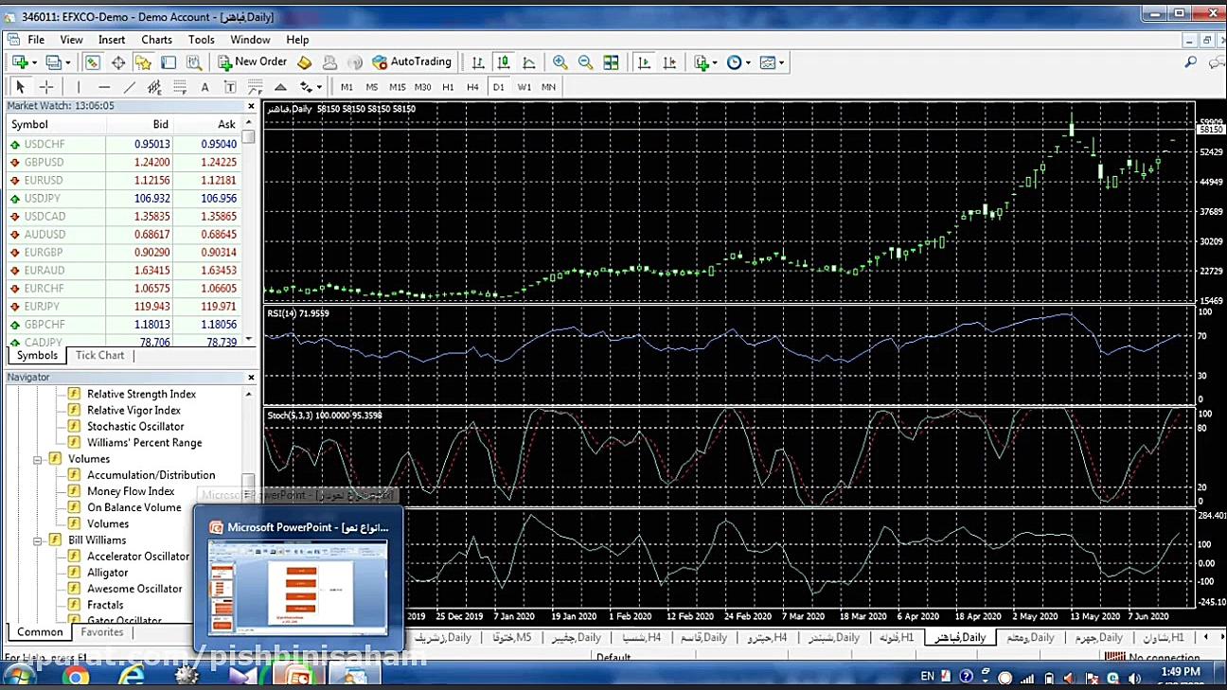The height and width of the screenshot is (690, 1227).
Task: Switch to the Tick Chart tab
Action: (99, 356)
